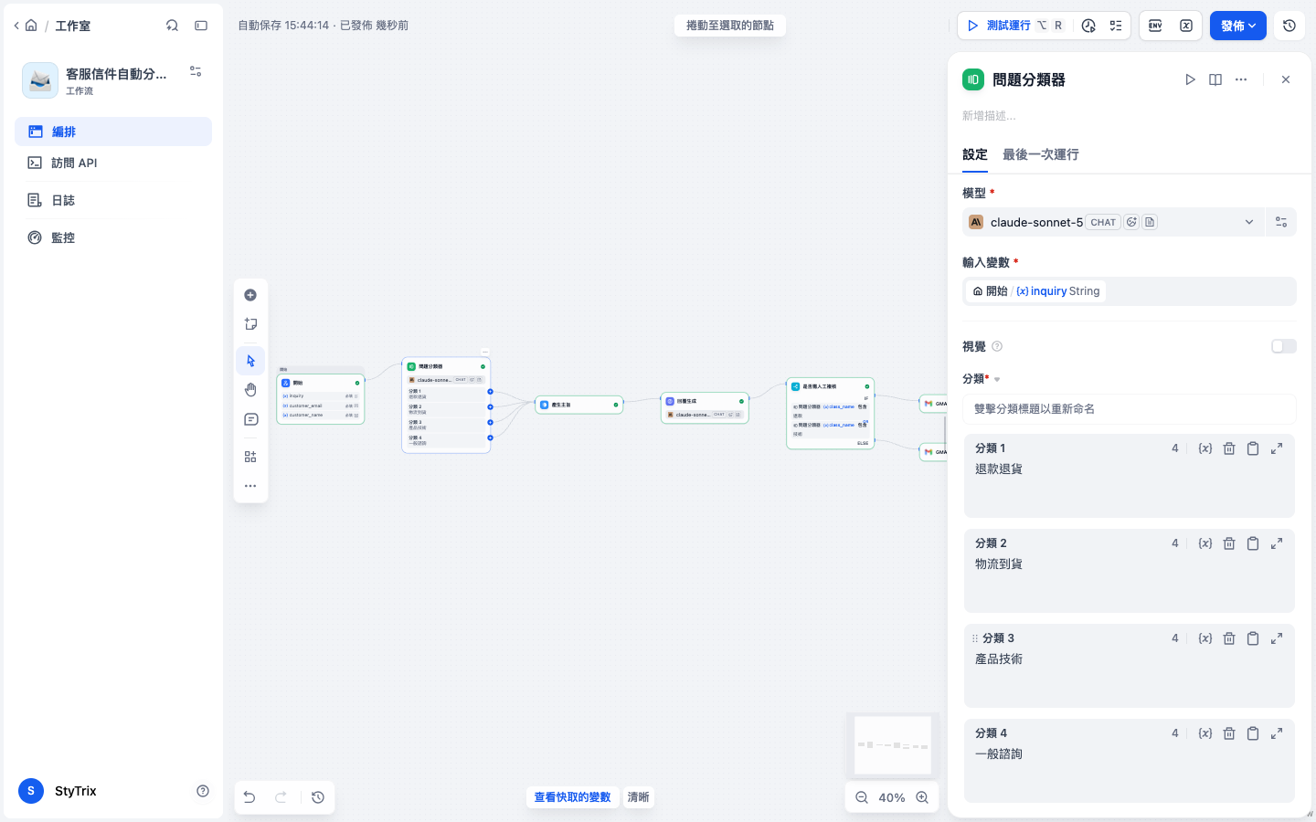Open the comment tool in canvas toolbar

coord(250,419)
